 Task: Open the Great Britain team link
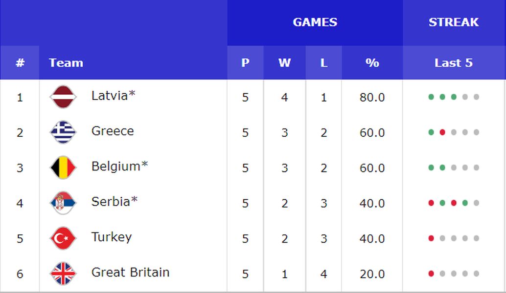pyautogui.click(x=130, y=272)
